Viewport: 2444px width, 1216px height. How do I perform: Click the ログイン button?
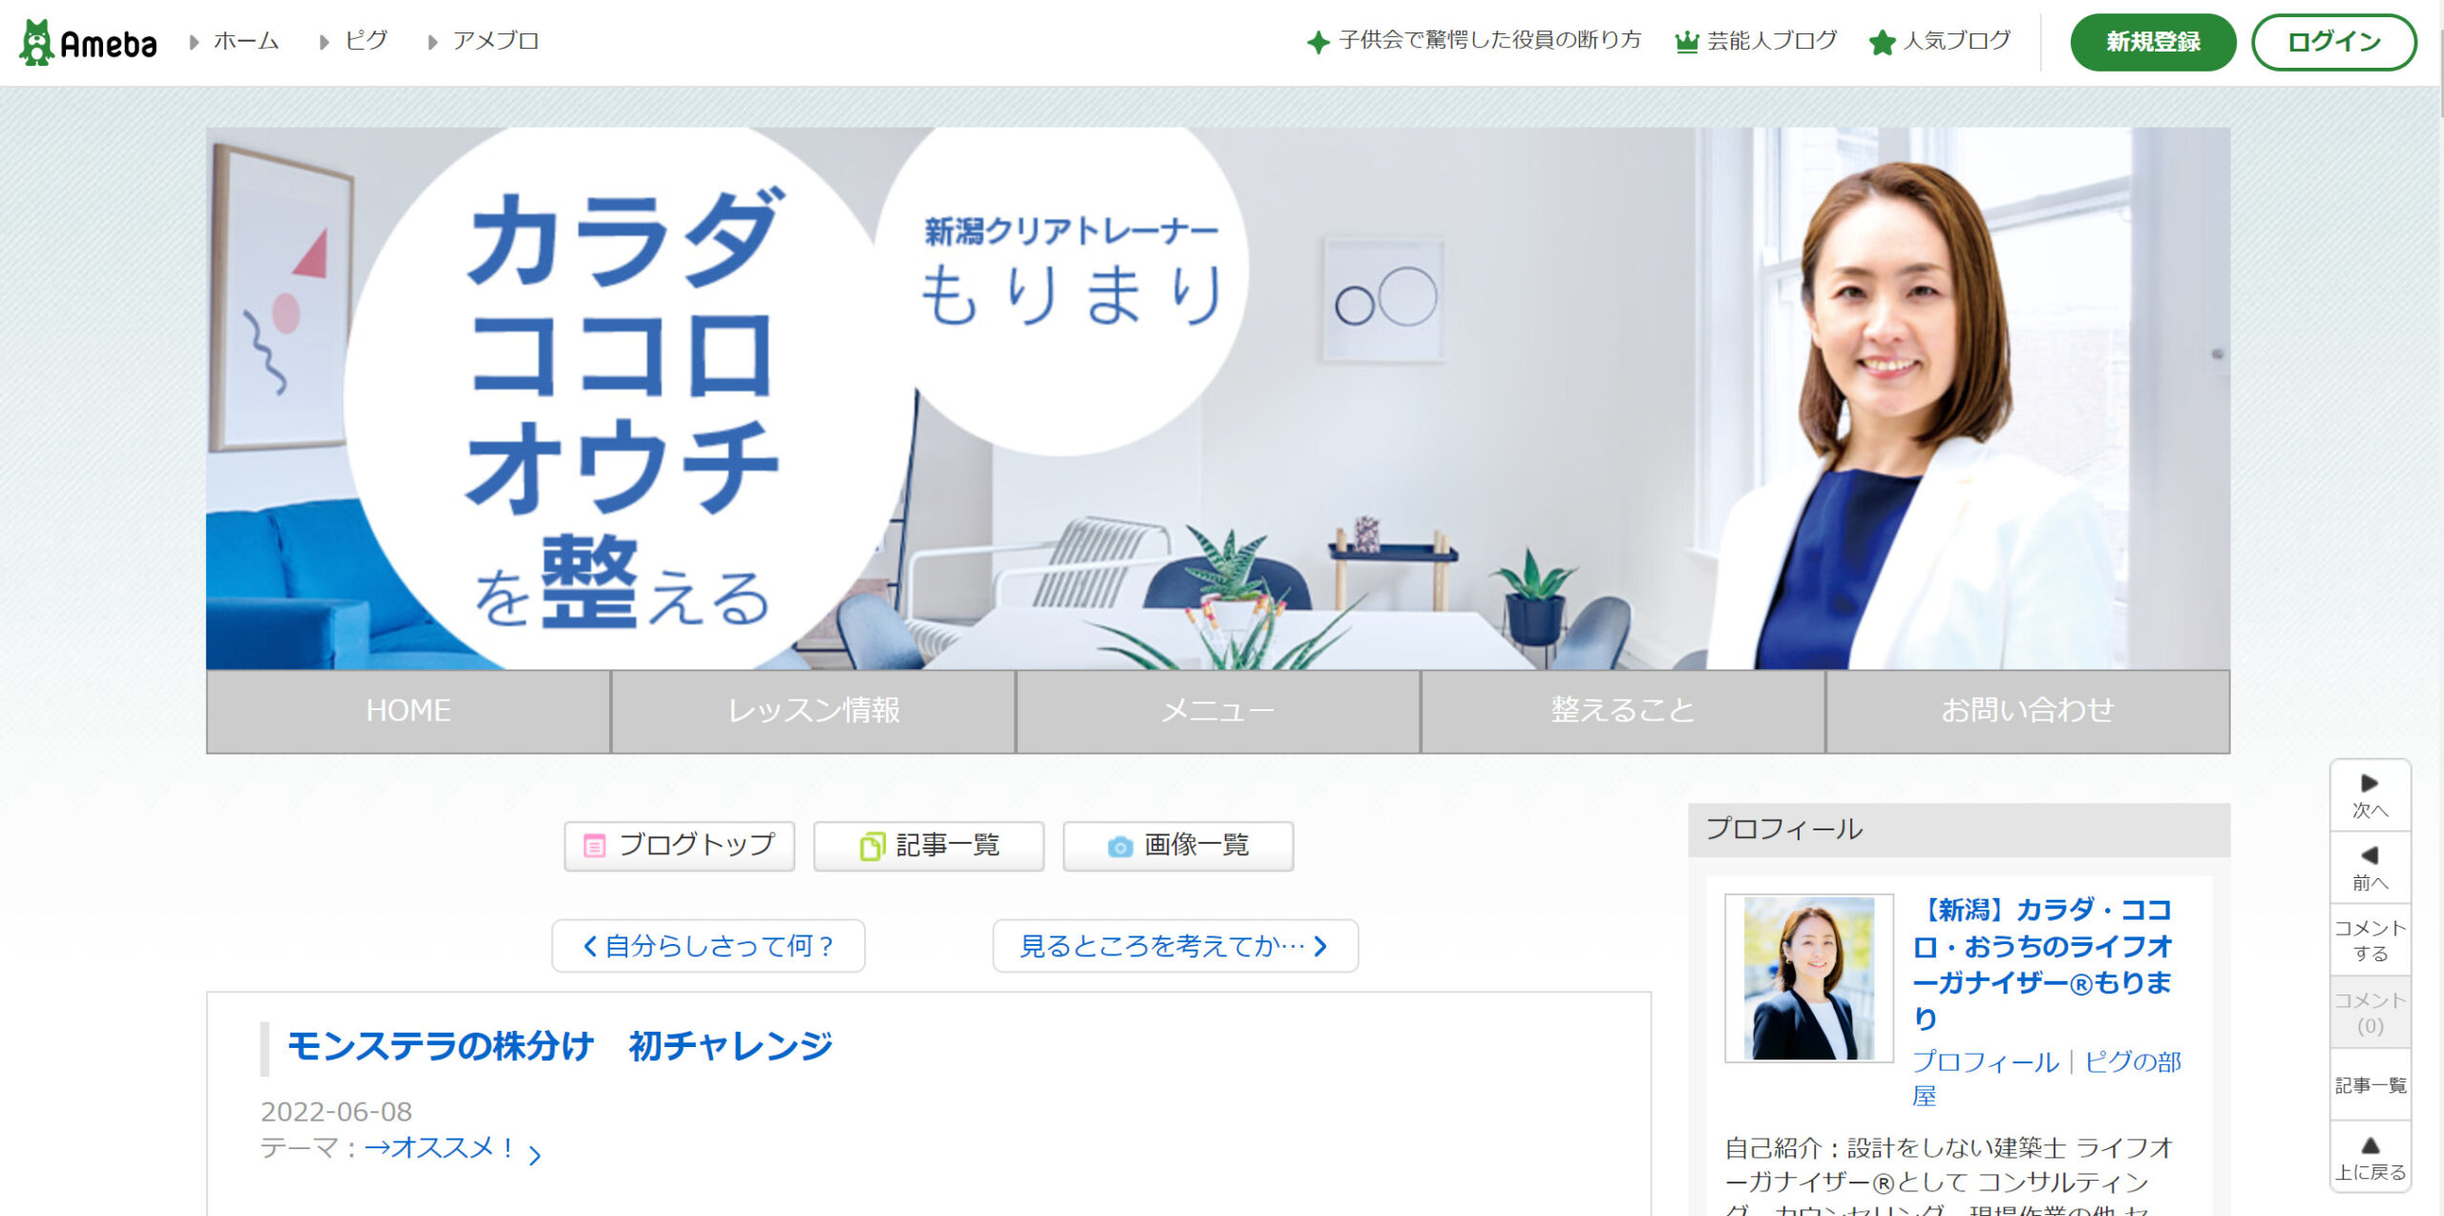pos(2334,42)
